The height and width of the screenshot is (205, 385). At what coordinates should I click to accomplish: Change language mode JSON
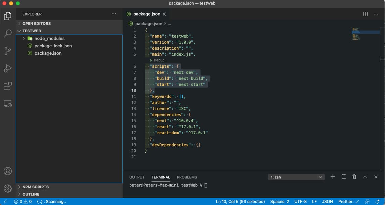(327, 202)
